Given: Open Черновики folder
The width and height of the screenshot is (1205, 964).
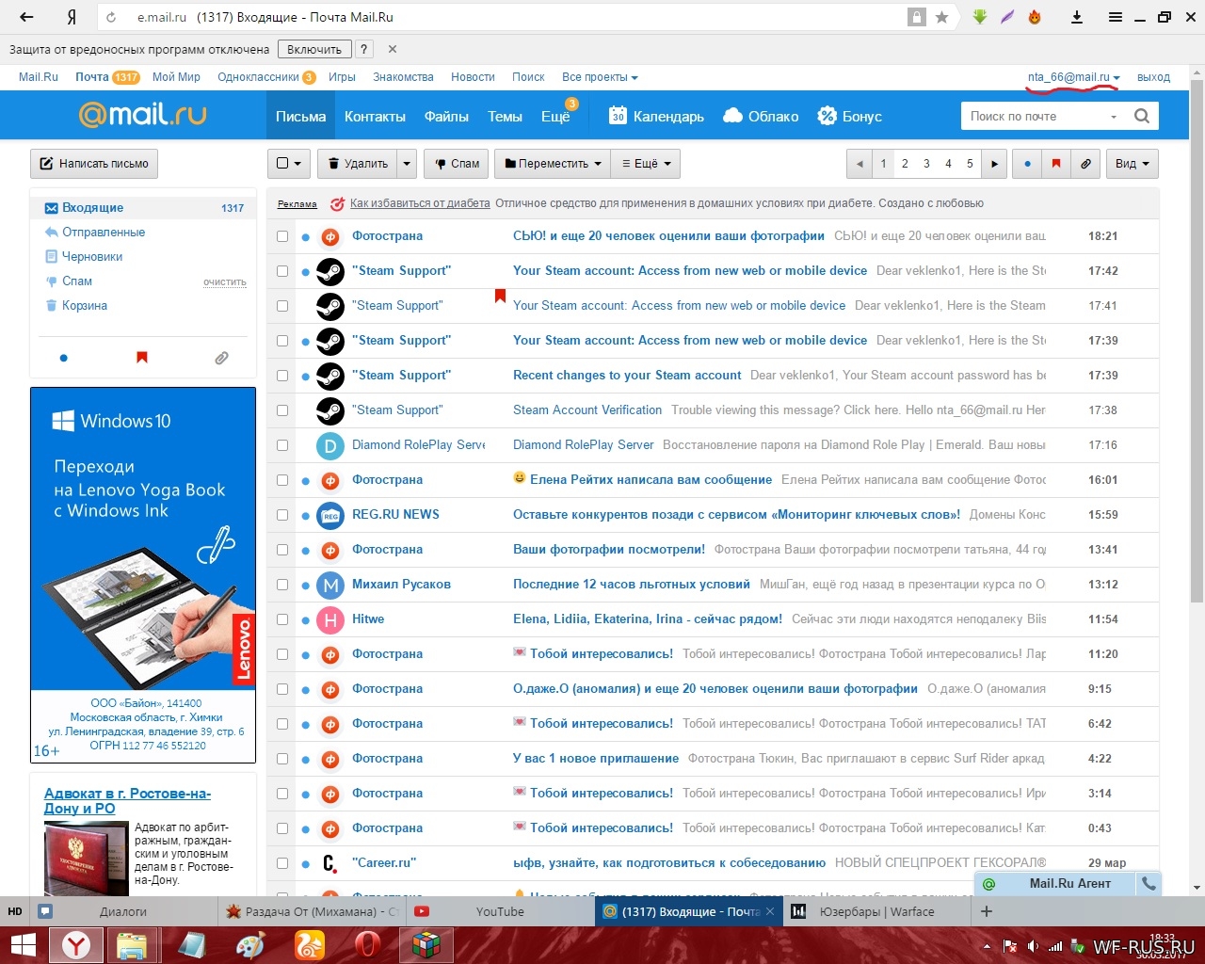Looking at the screenshot, I should coord(92,257).
